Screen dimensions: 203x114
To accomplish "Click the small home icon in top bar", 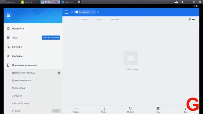I will click(72, 12).
